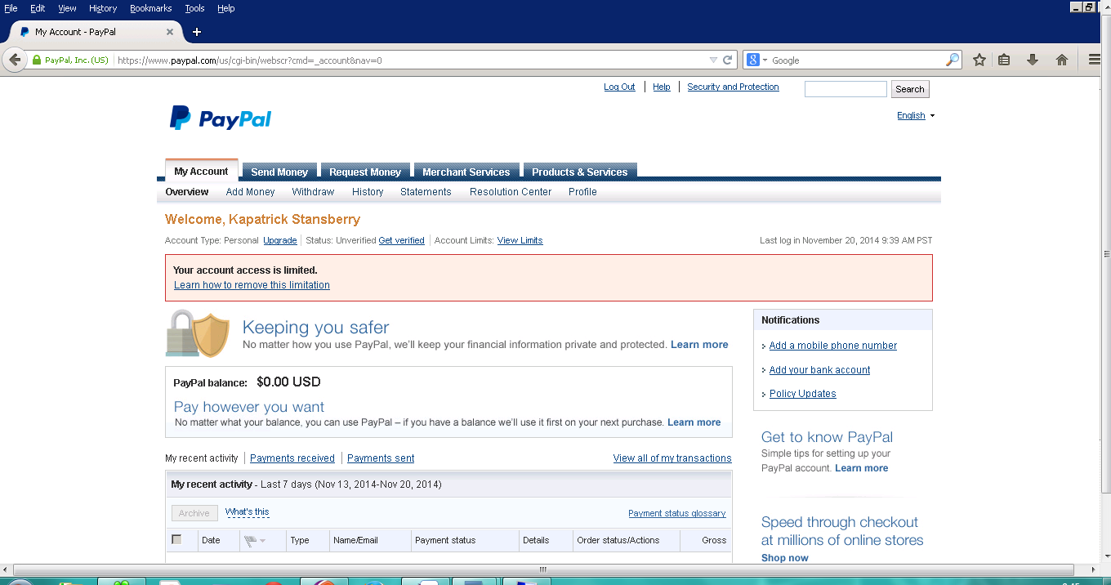1111x585 pixels.
Task: Click the Get verified link
Action: (401, 240)
